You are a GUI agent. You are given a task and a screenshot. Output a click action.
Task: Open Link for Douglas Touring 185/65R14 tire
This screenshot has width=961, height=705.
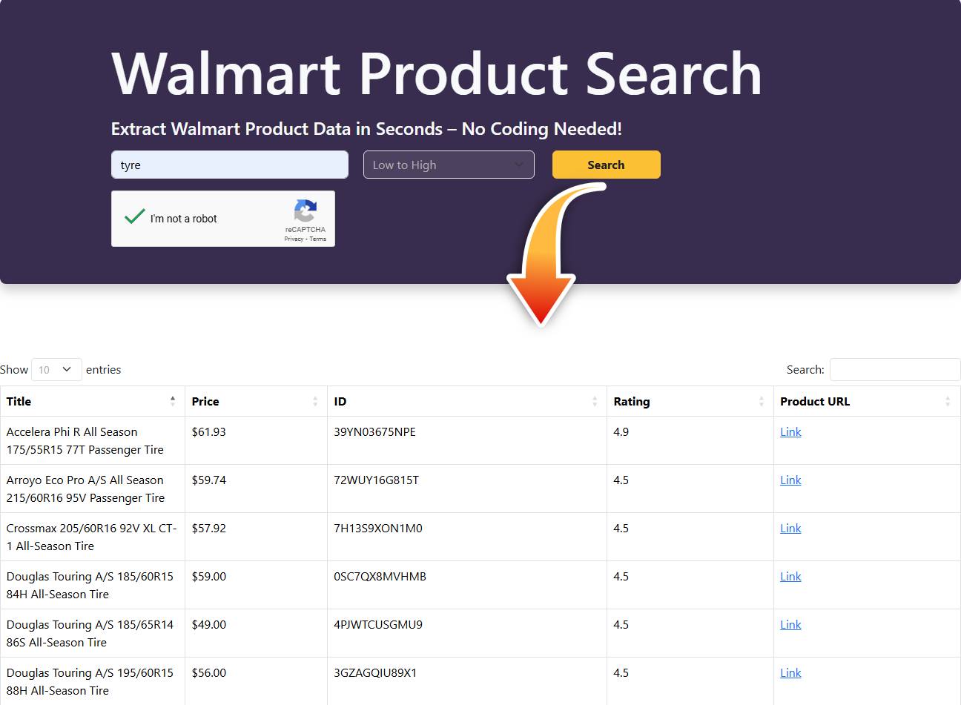coord(790,624)
